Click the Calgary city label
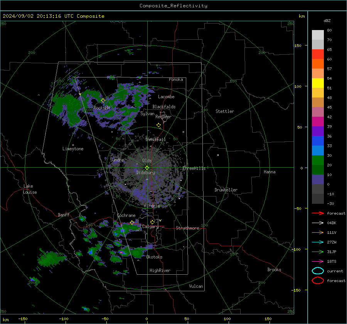The height and width of the screenshot is (324, 347). point(150,227)
